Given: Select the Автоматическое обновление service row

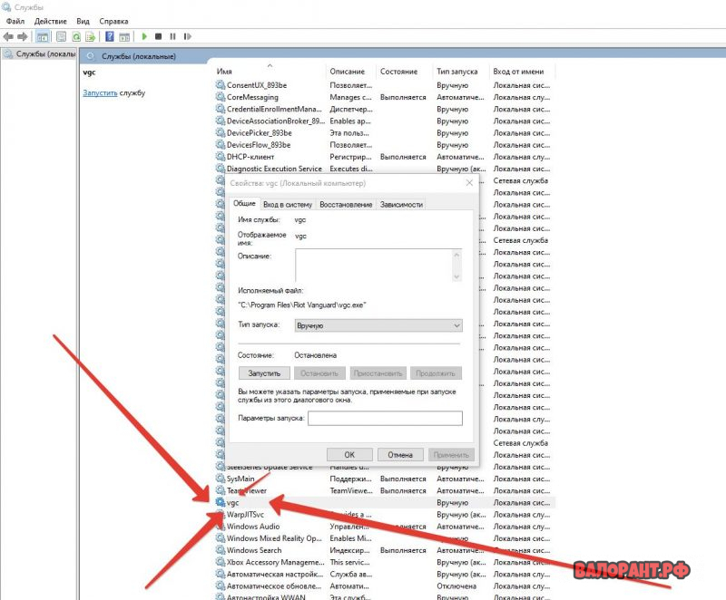Looking at the screenshot, I should [x=385, y=586].
